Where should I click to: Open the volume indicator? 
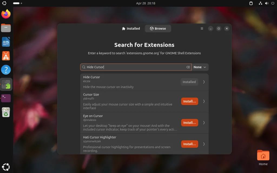point(267,3)
